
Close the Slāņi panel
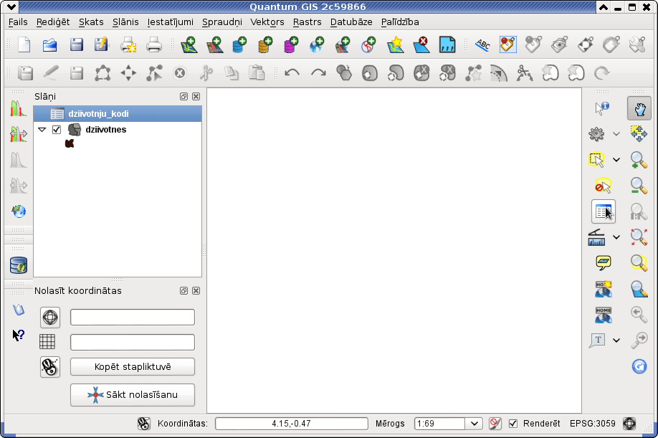click(196, 97)
